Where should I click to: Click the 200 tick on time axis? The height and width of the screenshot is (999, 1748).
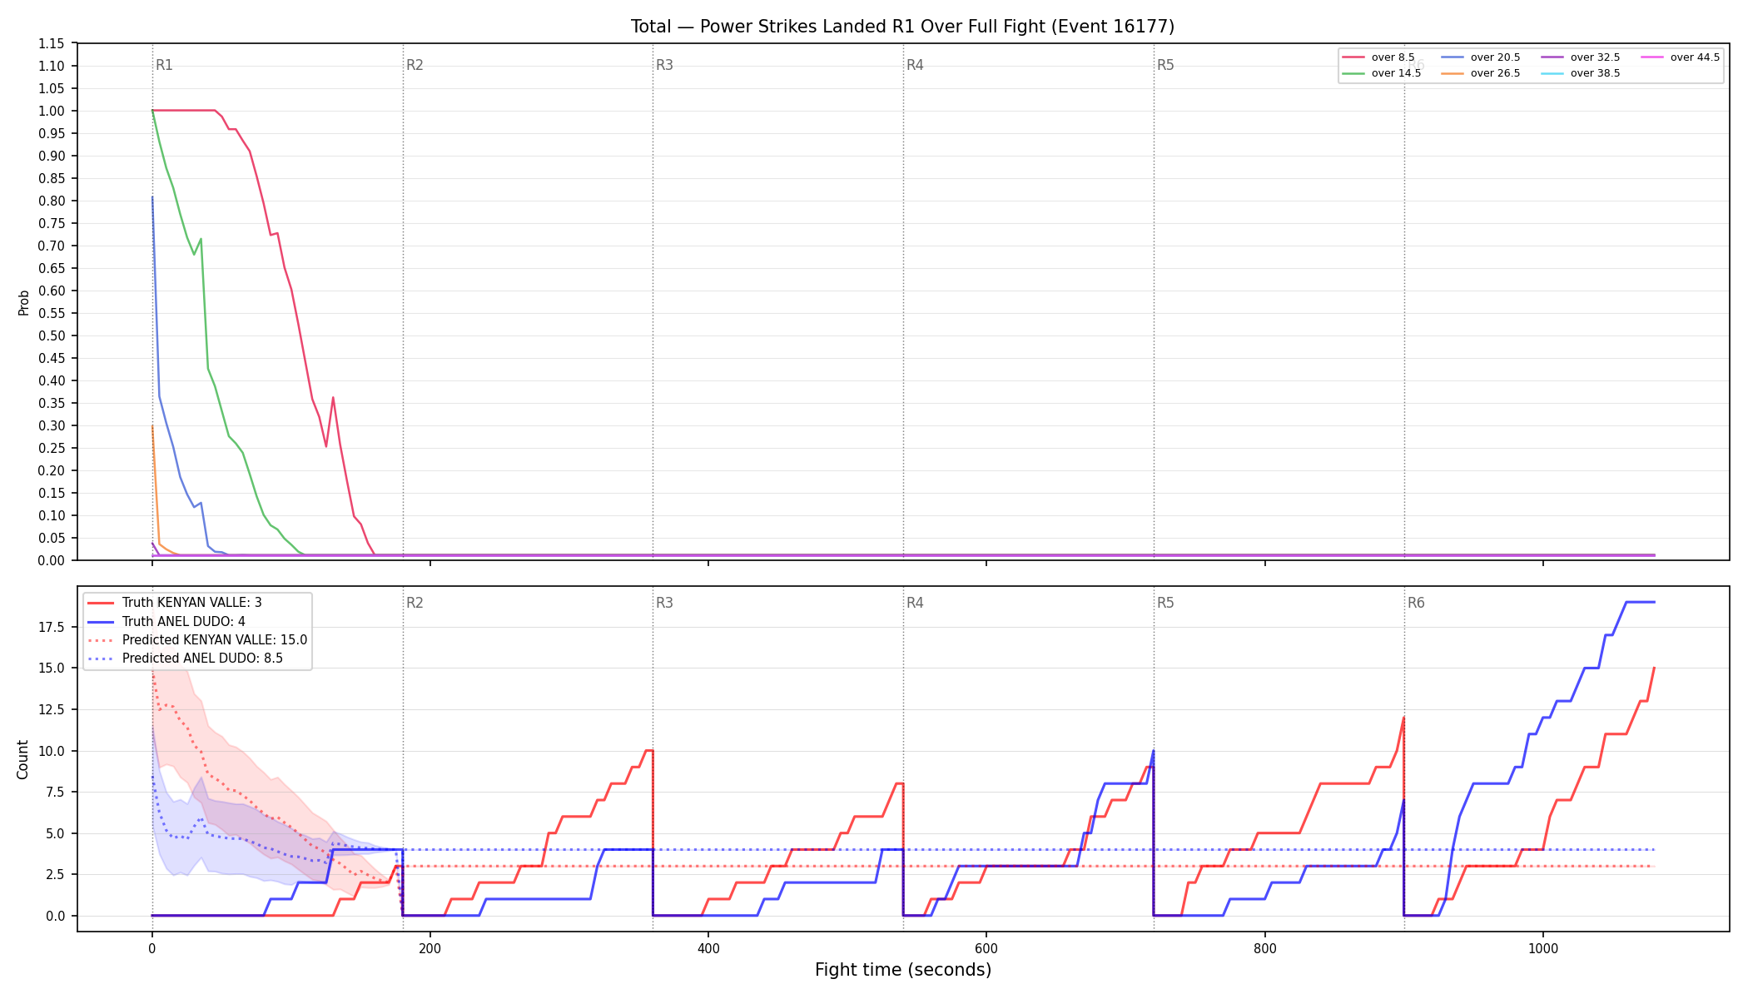[x=430, y=948]
